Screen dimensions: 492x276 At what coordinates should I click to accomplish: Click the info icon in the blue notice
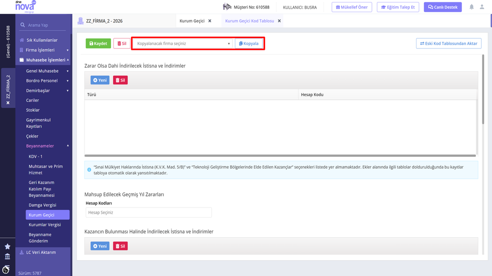pos(89,170)
